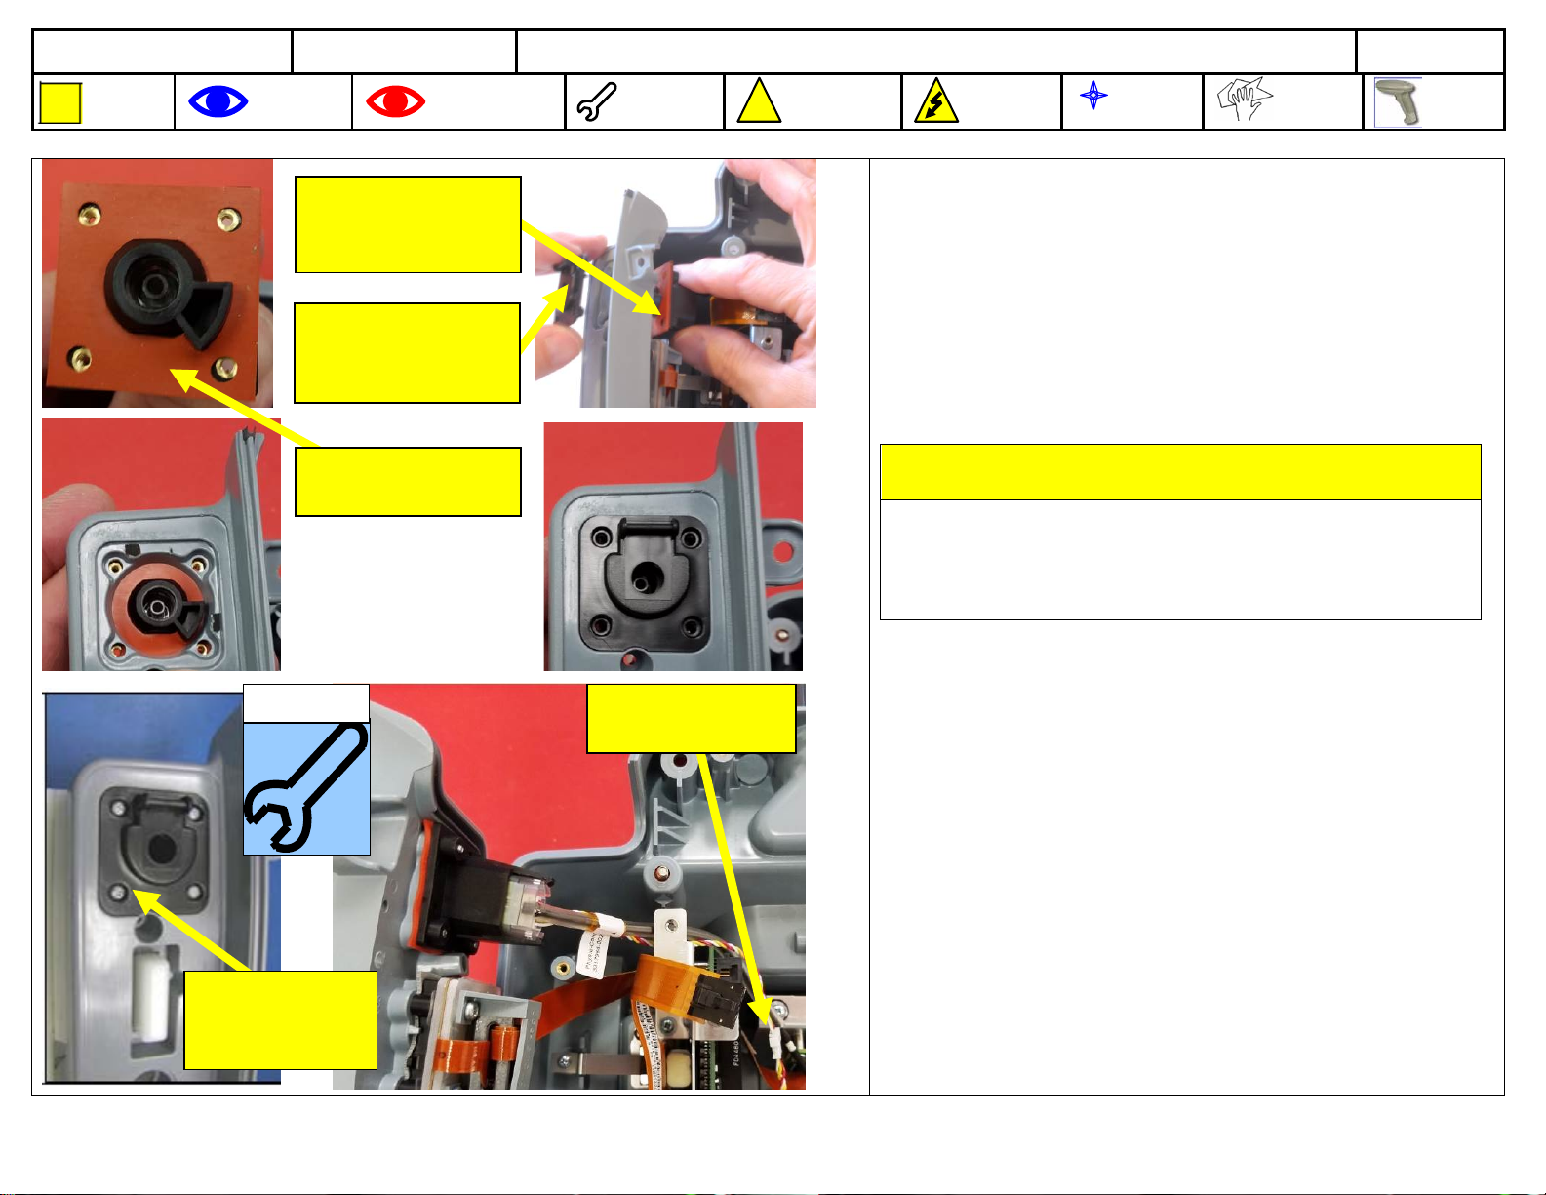Open the photo of hands inserting the connector
Image resolution: width=1546 pixels, height=1195 pixels.
pos(676,283)
